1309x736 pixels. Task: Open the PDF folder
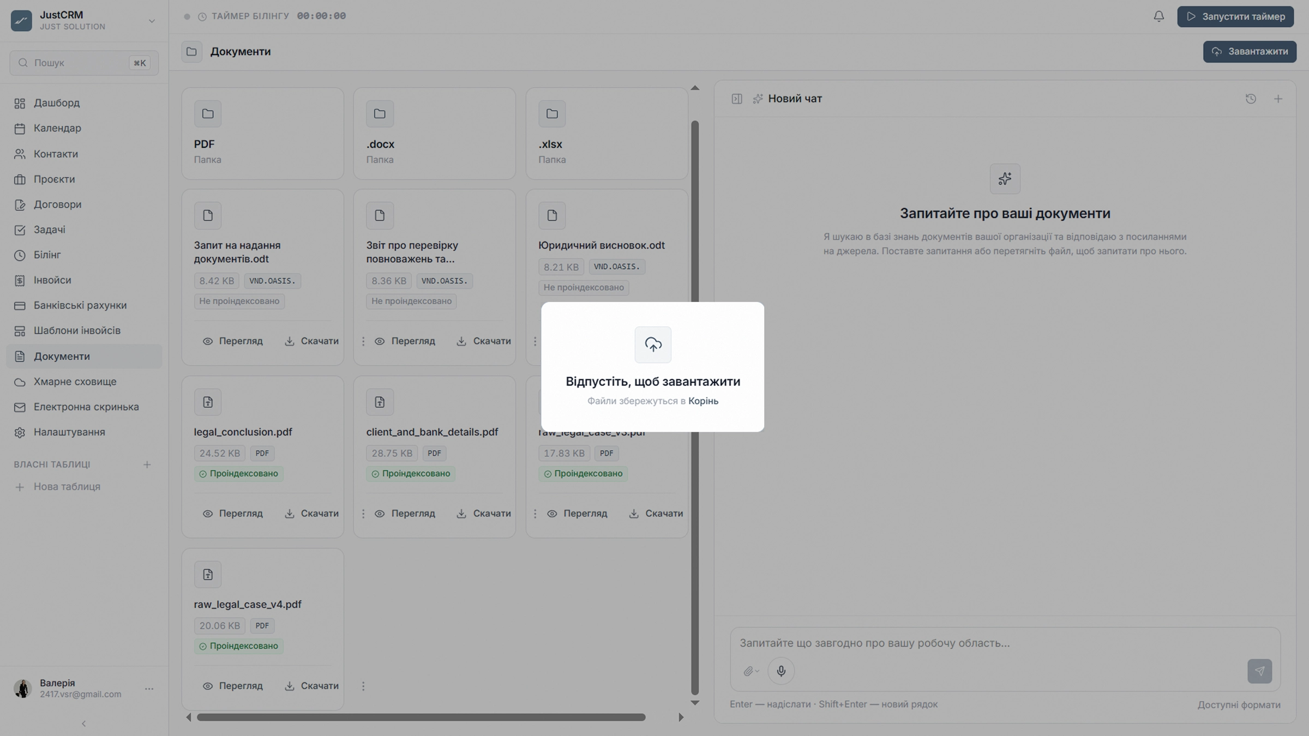(262, 134)
